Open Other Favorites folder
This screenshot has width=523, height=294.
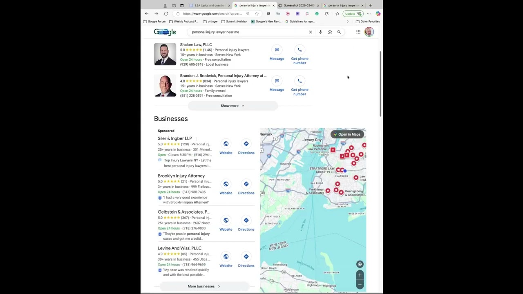coord(368,21)
